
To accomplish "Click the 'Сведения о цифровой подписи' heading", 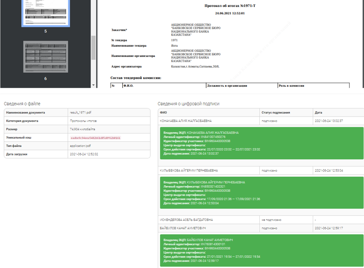I will click(x=188, y=104).
